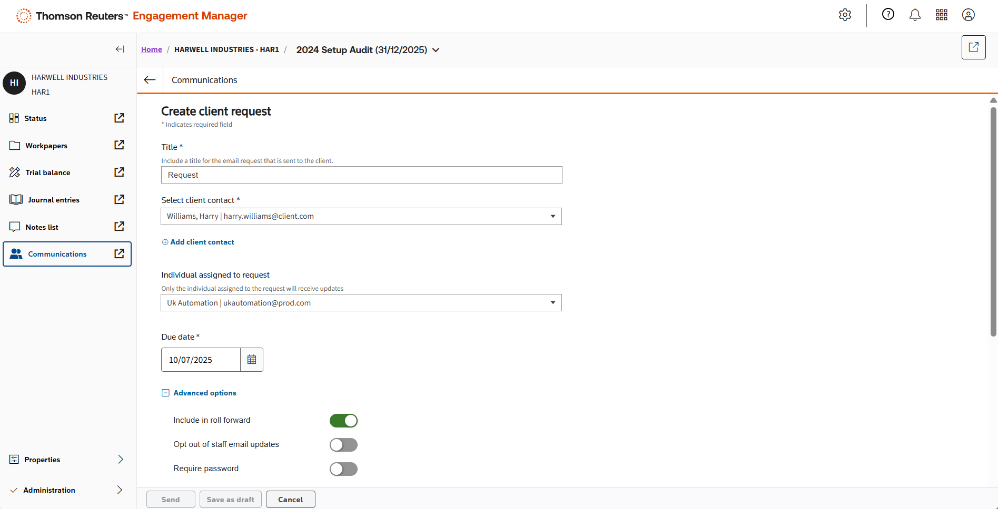Image resolution: width=998 pixels, height=509 pixels.
Task: Open the notifications bell
Action: pyautogui.click(x=915, y=15)
